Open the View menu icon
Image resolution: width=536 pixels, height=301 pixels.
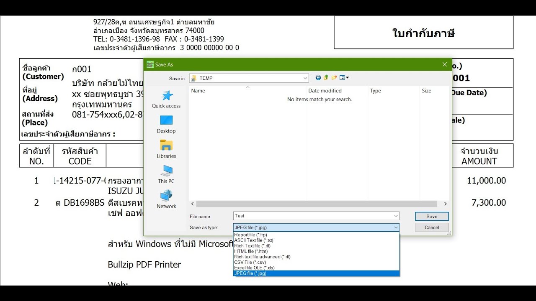[344, 78]
